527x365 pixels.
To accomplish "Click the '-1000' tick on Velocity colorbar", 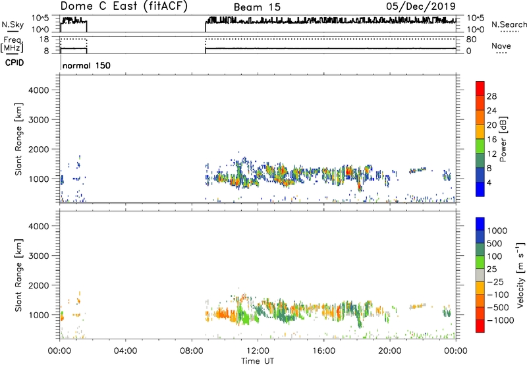I will tap(501, 320).
